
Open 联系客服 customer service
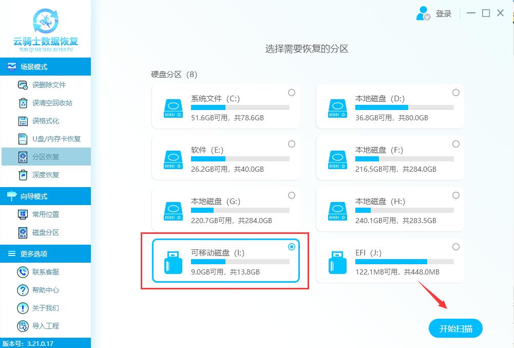(x=46, y=272)
